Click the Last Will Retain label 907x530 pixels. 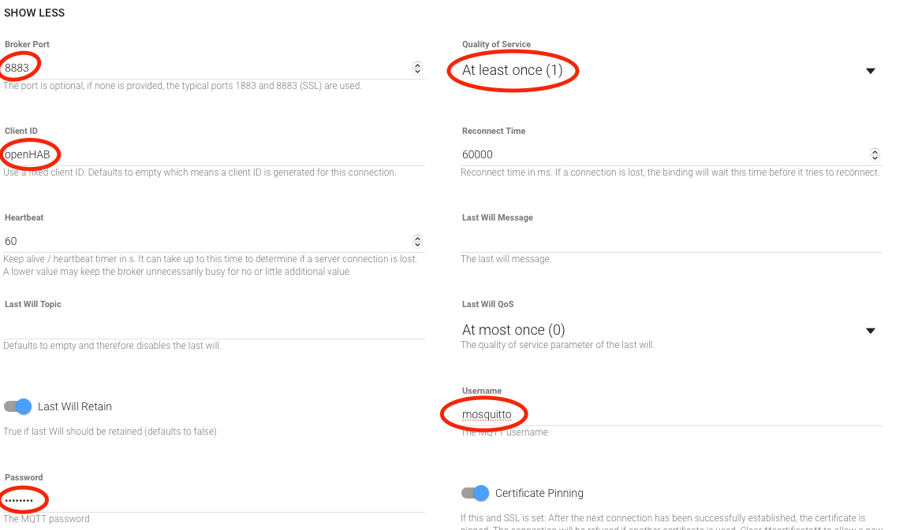pyautogui.click(x=75, y=406)
